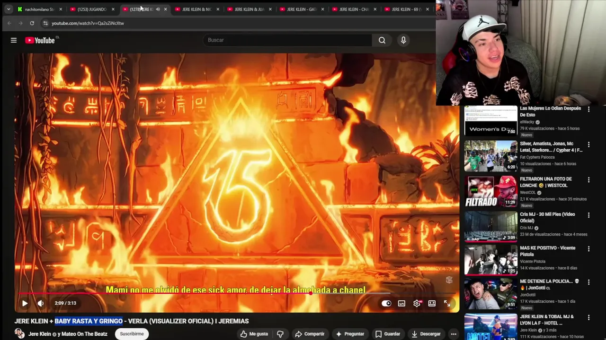Switch to the JERE KLEIN - GAT tab

302,9
